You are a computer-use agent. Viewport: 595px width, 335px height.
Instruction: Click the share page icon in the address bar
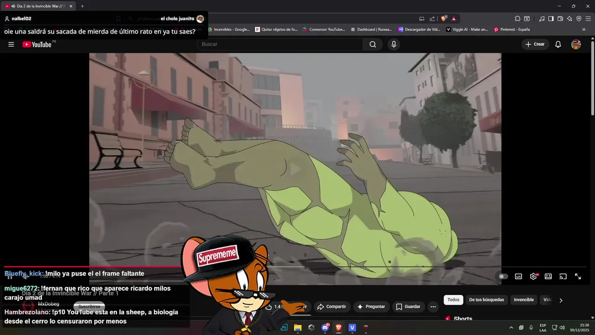pos(432,19)
